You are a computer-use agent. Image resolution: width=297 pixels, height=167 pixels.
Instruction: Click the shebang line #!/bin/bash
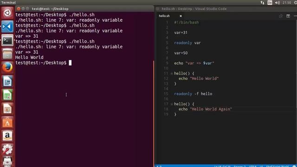[x=187, y=22]
